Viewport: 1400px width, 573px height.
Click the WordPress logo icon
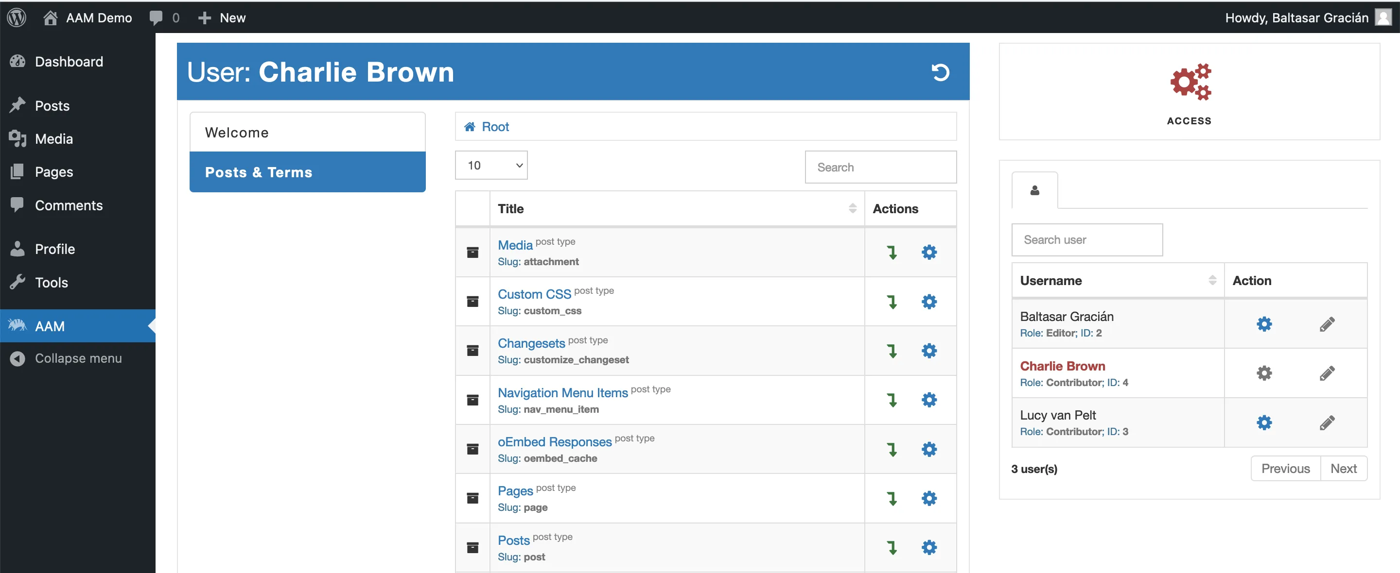pos(17,17)
